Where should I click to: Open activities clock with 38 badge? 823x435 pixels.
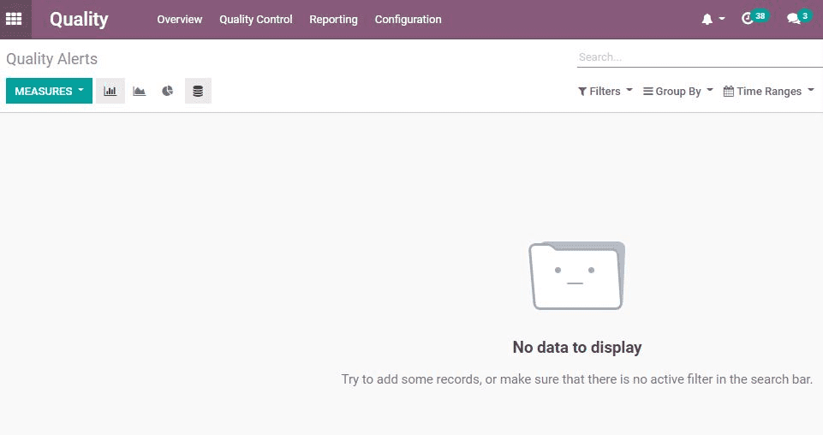pos(754,18)
